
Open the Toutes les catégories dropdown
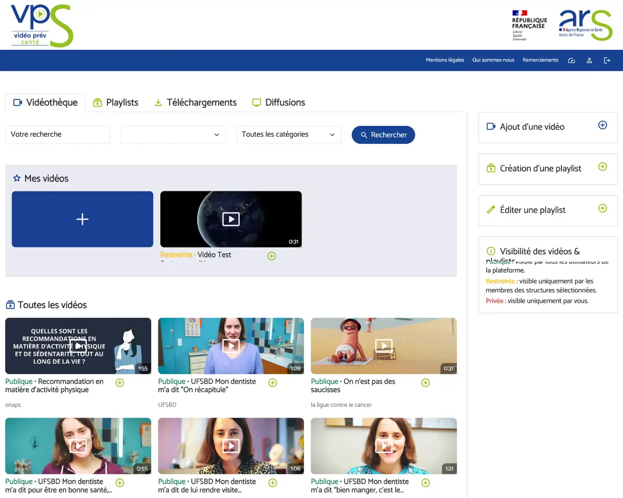pyautogui.click(x=289, y=135)
